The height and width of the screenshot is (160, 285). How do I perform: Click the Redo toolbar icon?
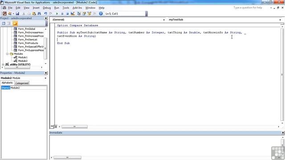click(x=51, y=14)
